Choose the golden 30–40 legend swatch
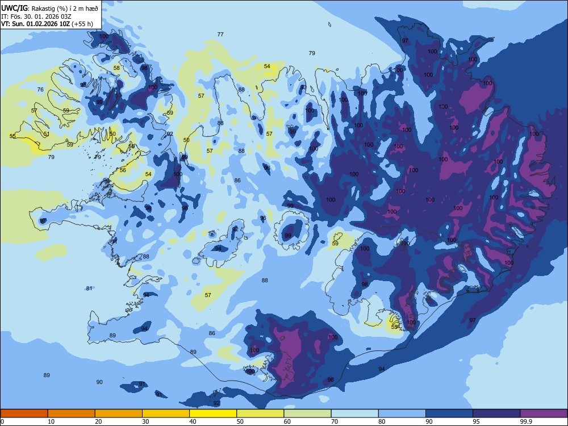Viewport: 568px width, 426px height. (x=166, y=414)
